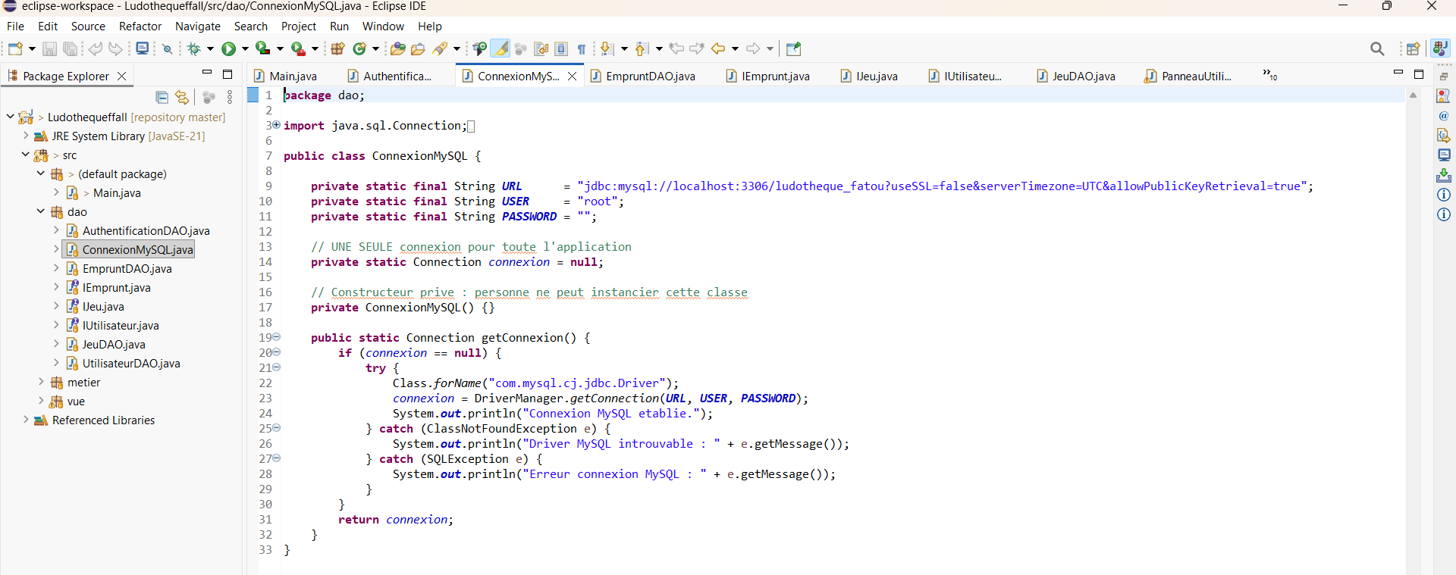This screenshot has height=575, width=1456.
Task: Select AuthentificationDAO.java in Package Explorer
Action: pyautogui.click(x=146, y=230)
